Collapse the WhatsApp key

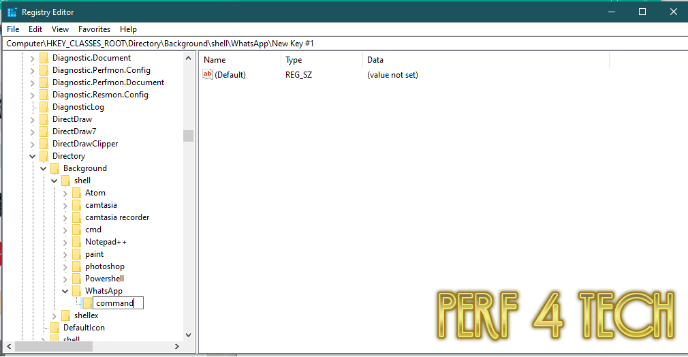(x=65, y=291)
